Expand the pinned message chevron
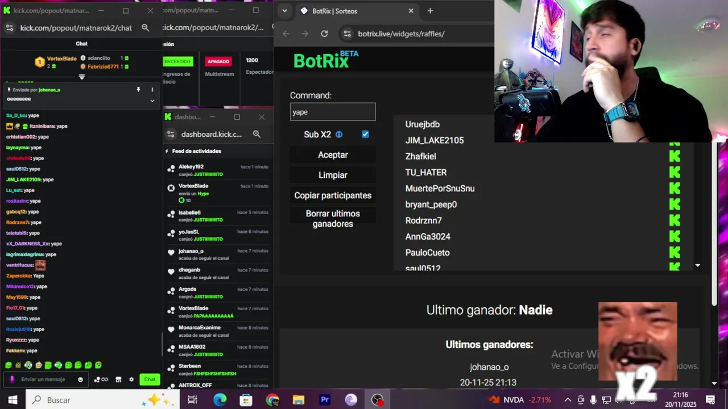 click(x=152, y=101)
